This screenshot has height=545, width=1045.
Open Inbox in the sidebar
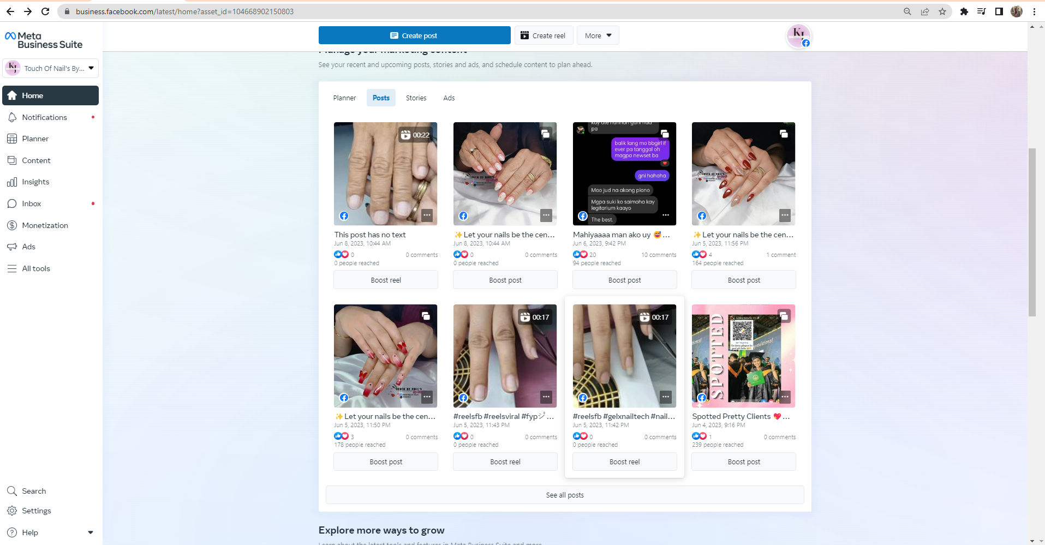(51, 203)
